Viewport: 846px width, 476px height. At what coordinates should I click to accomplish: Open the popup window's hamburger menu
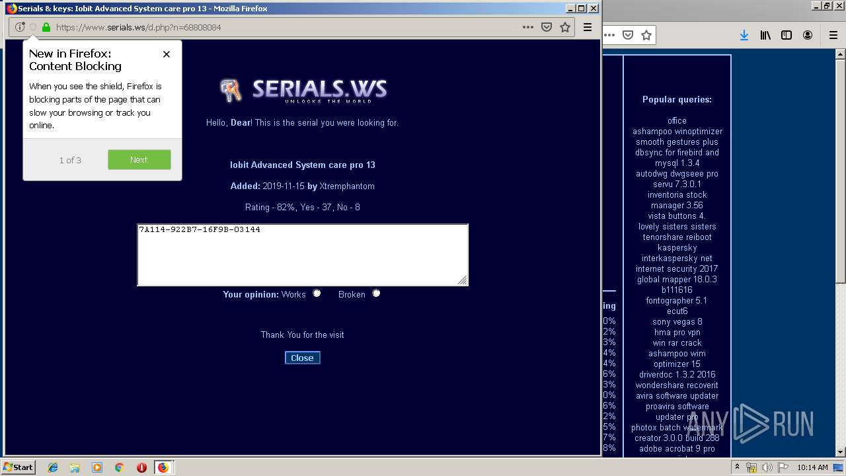coord(587,27)
